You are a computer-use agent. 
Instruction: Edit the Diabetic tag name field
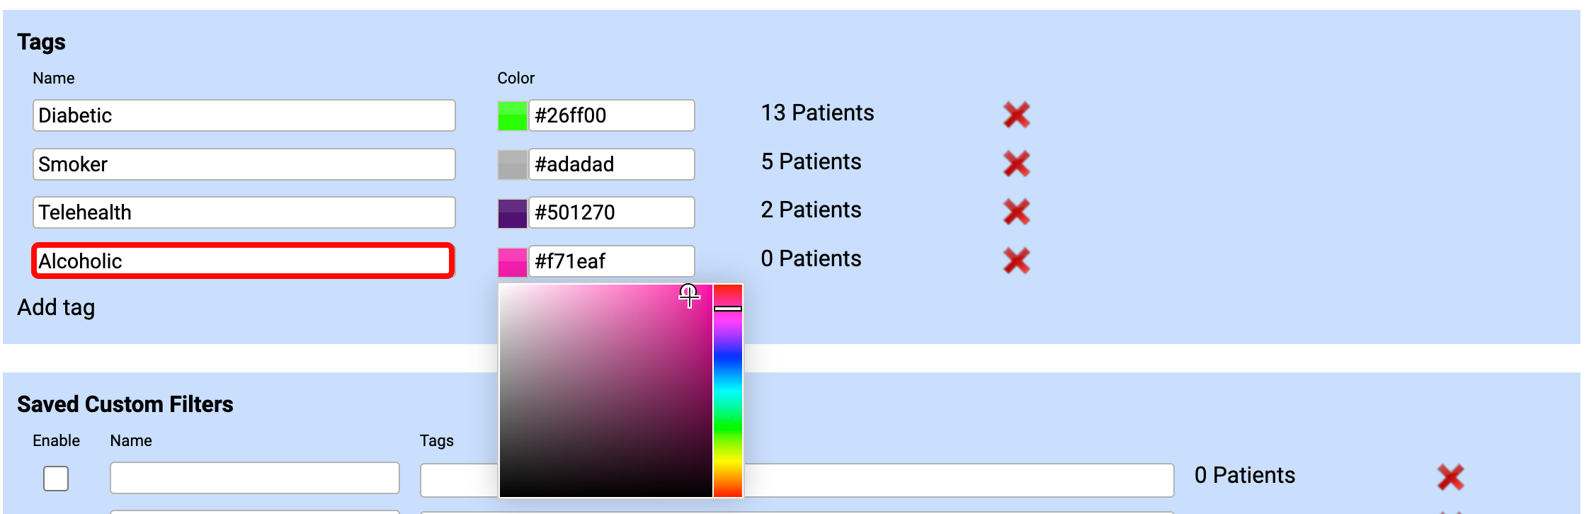point(244,115)
